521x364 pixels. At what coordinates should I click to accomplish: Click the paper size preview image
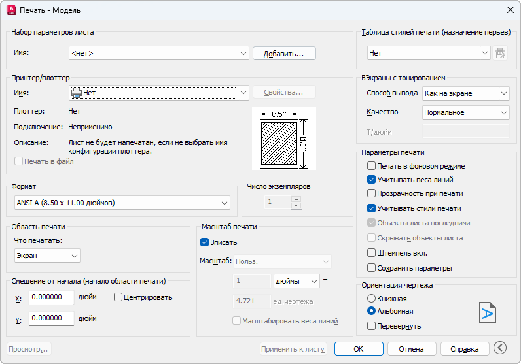coord(283,139)
